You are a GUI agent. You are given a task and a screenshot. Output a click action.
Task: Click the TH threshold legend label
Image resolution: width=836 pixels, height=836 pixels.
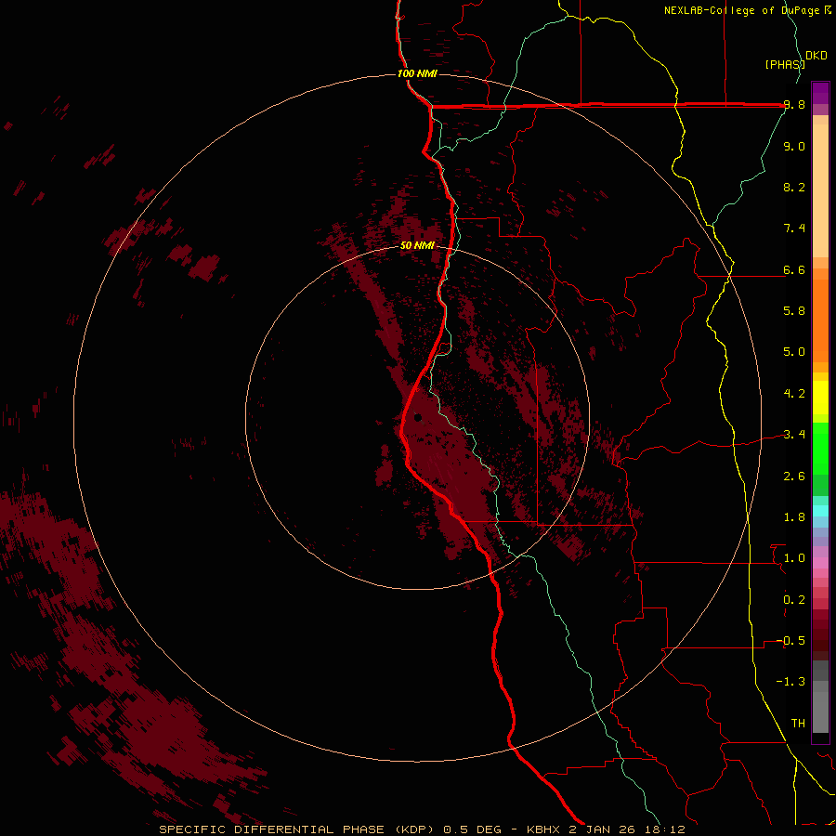[798, 724]
